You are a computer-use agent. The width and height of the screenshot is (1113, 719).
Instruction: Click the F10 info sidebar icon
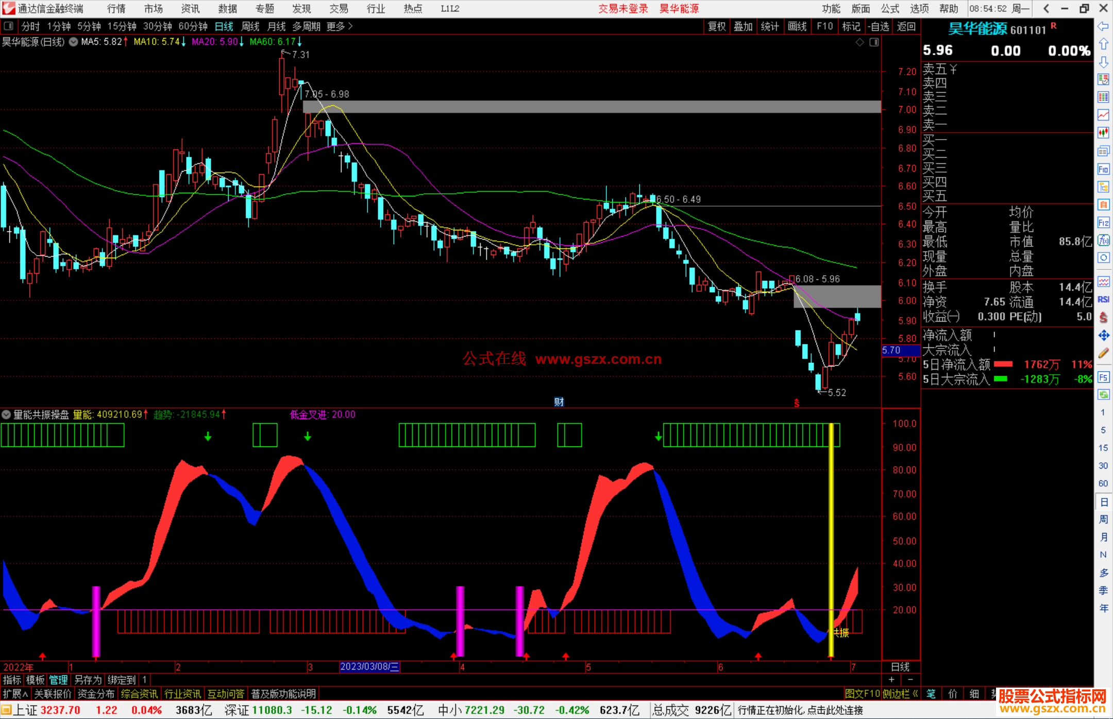1103,169
